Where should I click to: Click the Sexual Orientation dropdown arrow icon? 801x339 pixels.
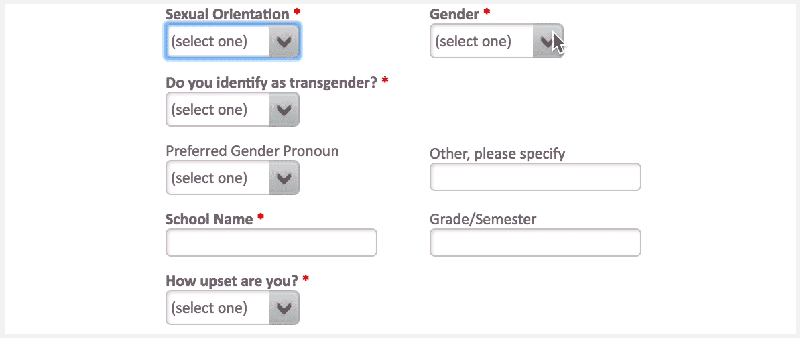284,42
